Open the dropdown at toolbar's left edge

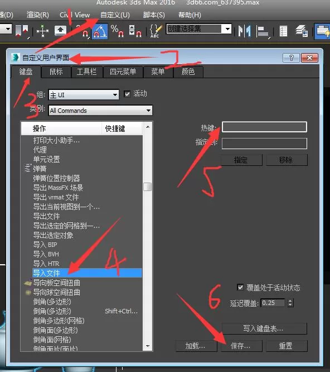6,29
